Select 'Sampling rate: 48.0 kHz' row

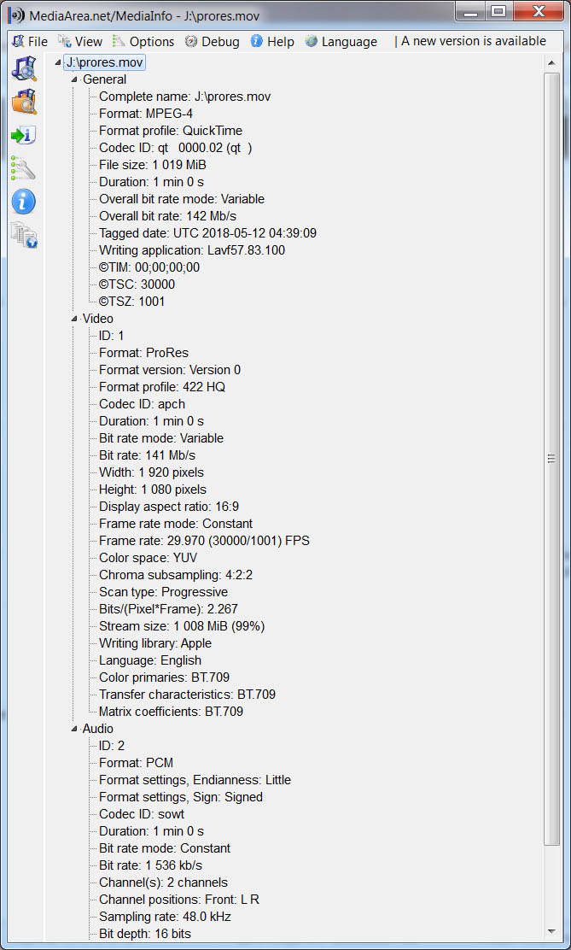pyautogui.click(x=165, y=917)
